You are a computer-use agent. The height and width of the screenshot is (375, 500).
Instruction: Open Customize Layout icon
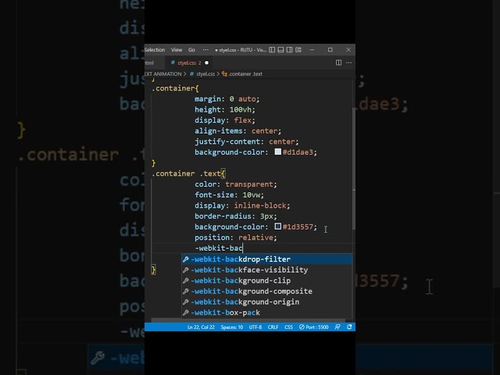coord(298,50)
